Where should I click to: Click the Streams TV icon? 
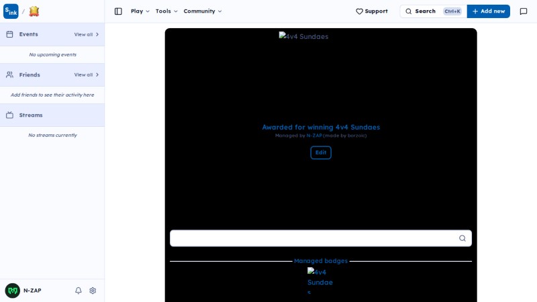(x=9, y=115)
